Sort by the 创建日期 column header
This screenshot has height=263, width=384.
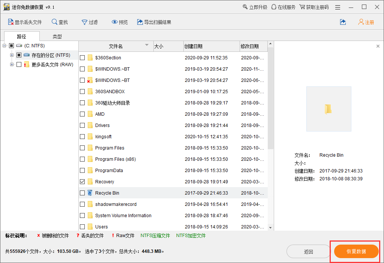(x=211, y=46)
